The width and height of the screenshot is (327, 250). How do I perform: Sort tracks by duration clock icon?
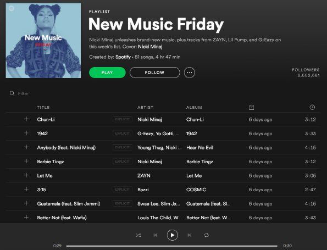pos(312,107)
